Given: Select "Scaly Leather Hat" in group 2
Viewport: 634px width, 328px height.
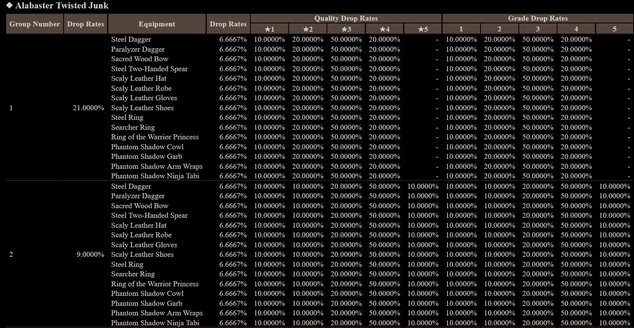Looking at the screenshot, I should pyautogui.click(x=139, y=225).
